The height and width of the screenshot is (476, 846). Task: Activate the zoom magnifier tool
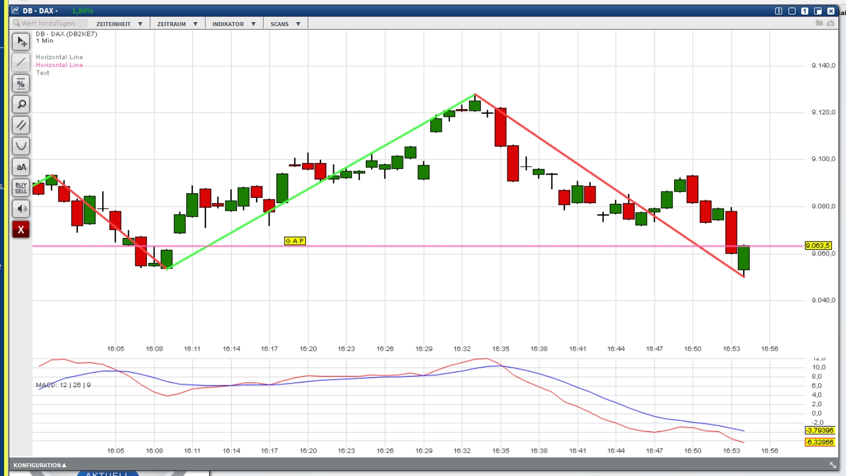coord(21,104)
